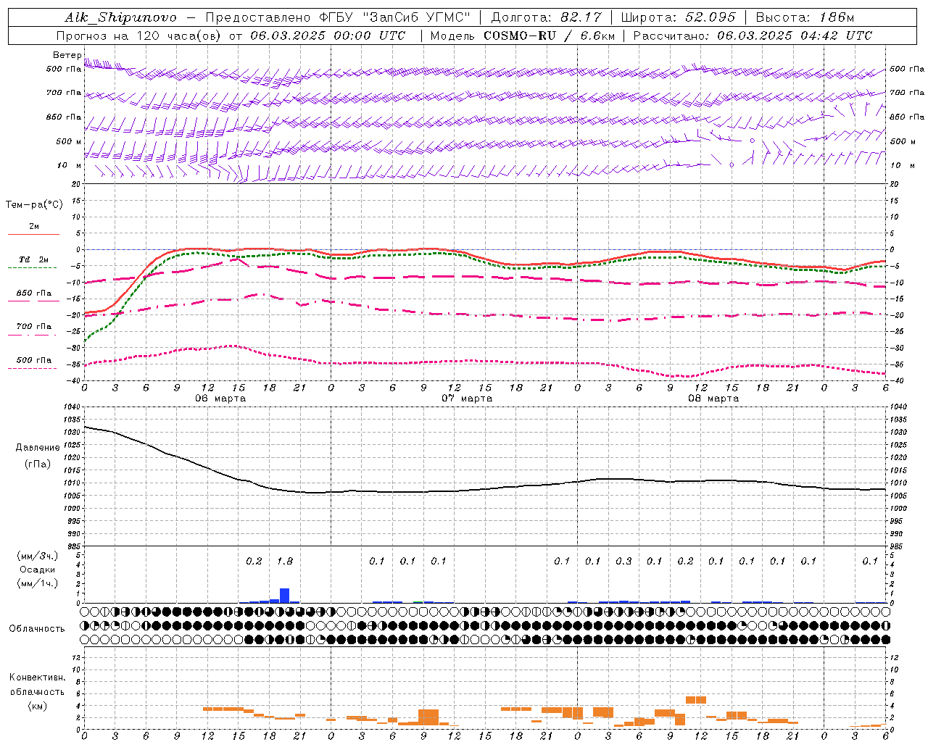Click the station name Alk_Shipunovo
The image size is (928, 742).
pos(121,17)
